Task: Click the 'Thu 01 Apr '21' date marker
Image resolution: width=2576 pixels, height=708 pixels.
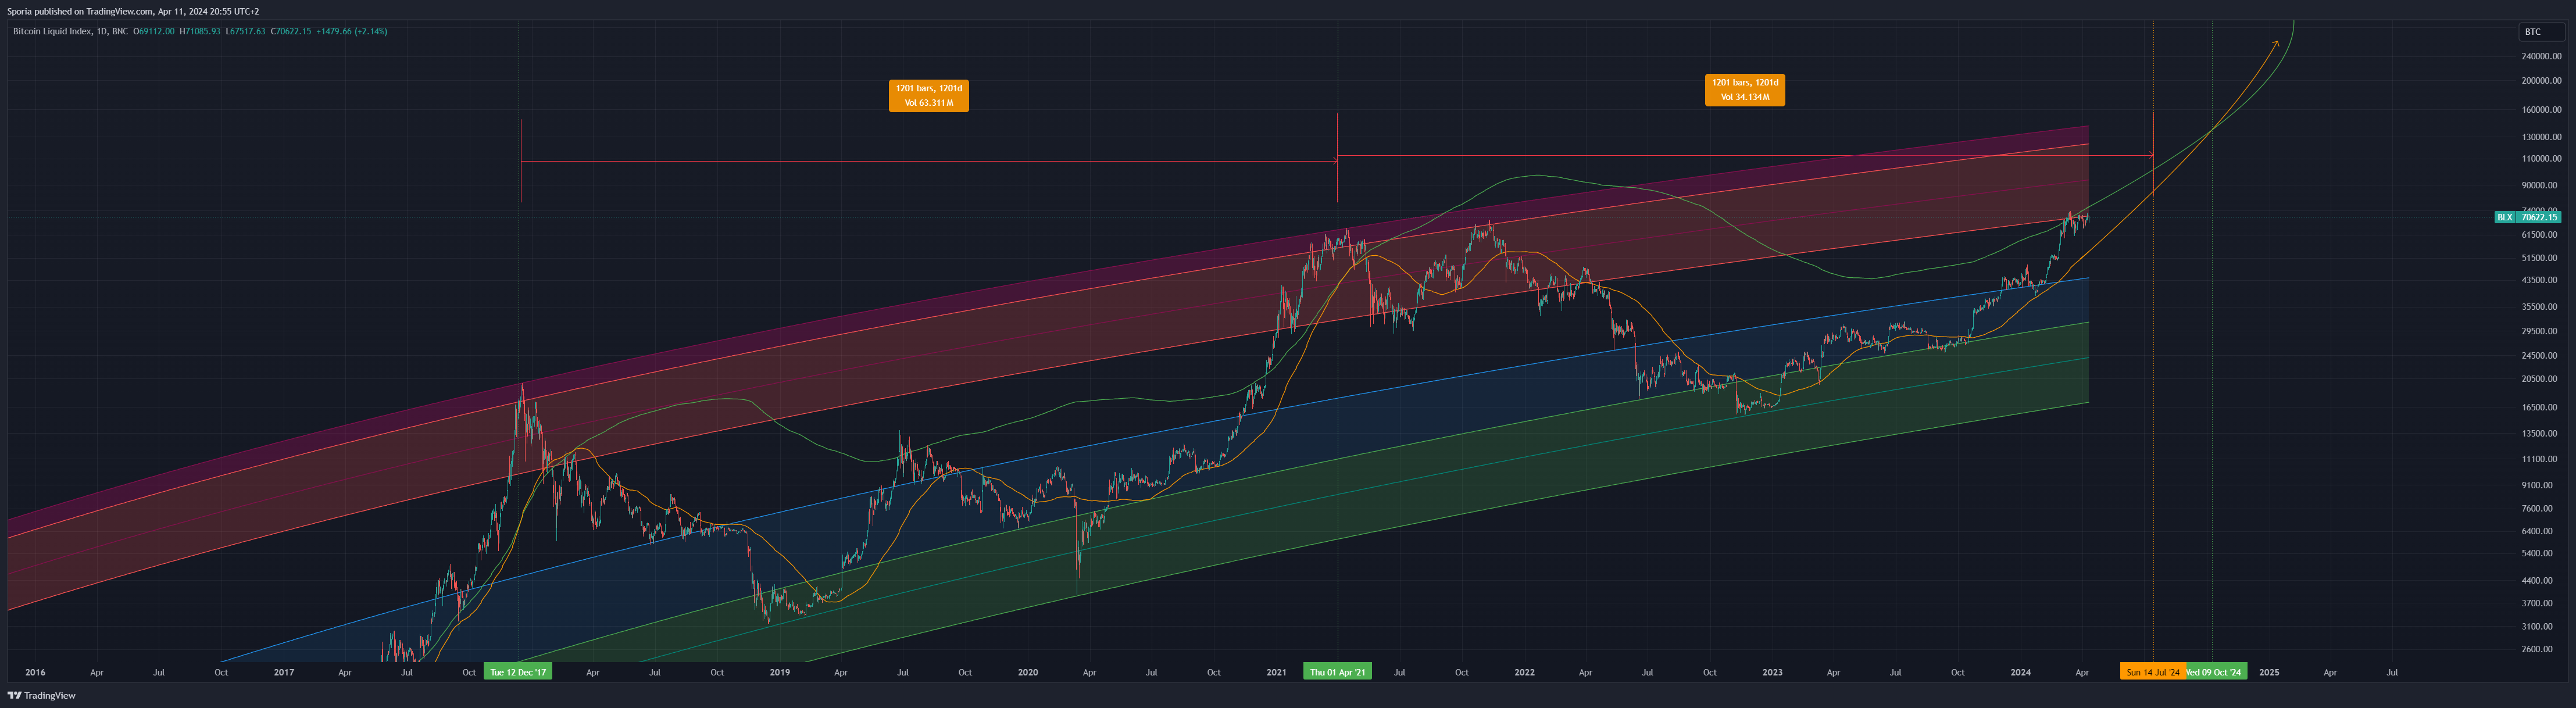Action: pos(1337,672)
